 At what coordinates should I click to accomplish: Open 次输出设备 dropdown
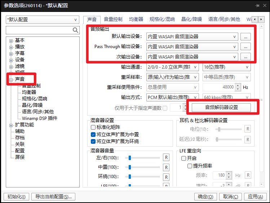(x=192, y=57)
